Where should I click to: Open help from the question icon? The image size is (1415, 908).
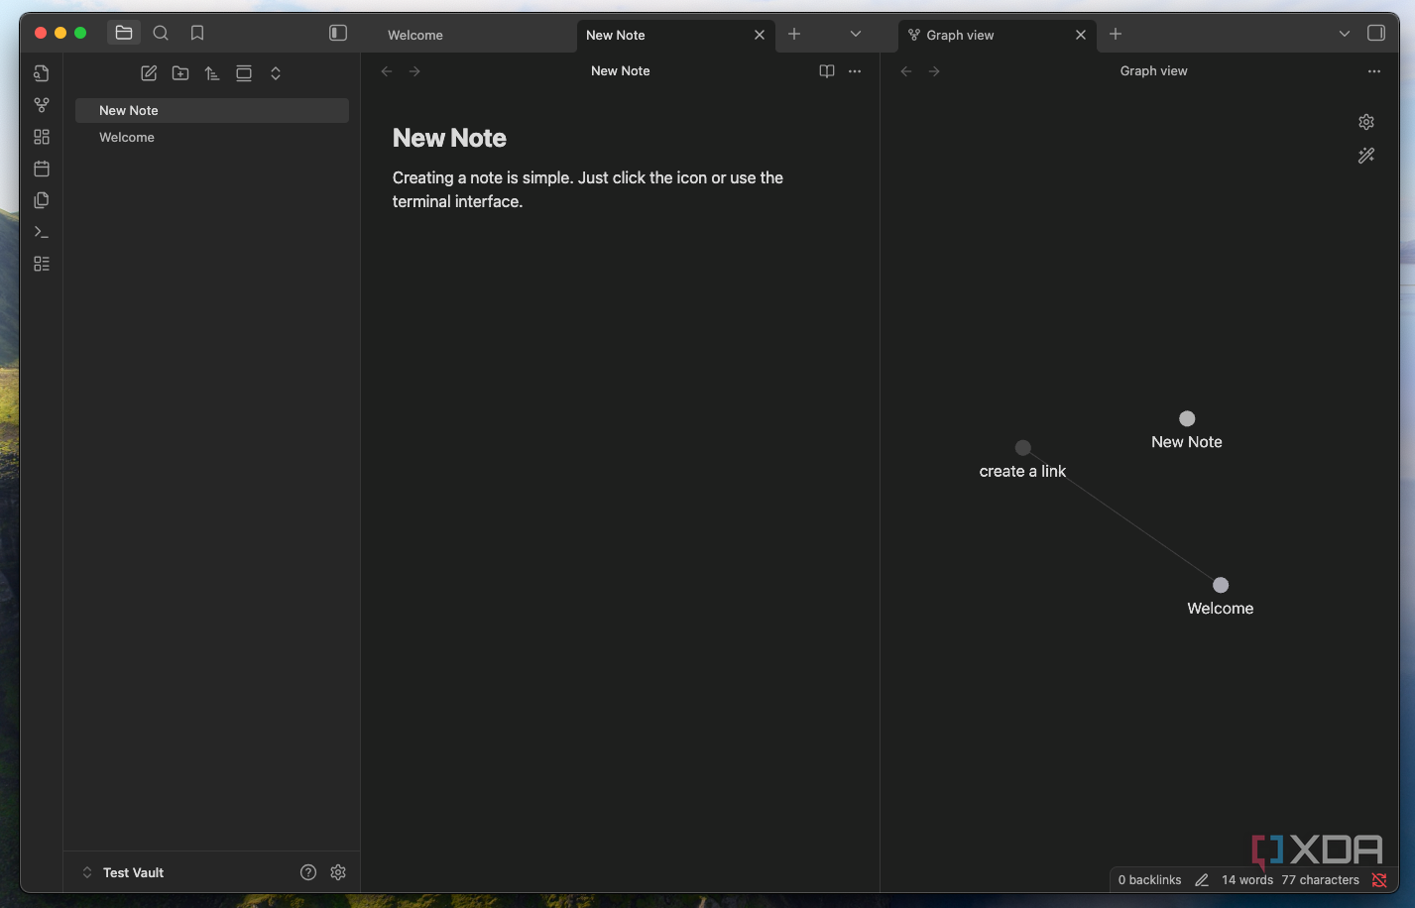click(308, 872)
